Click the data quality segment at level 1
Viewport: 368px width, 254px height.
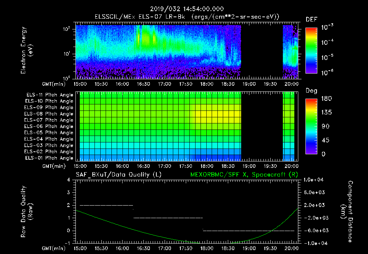(168, 218)
